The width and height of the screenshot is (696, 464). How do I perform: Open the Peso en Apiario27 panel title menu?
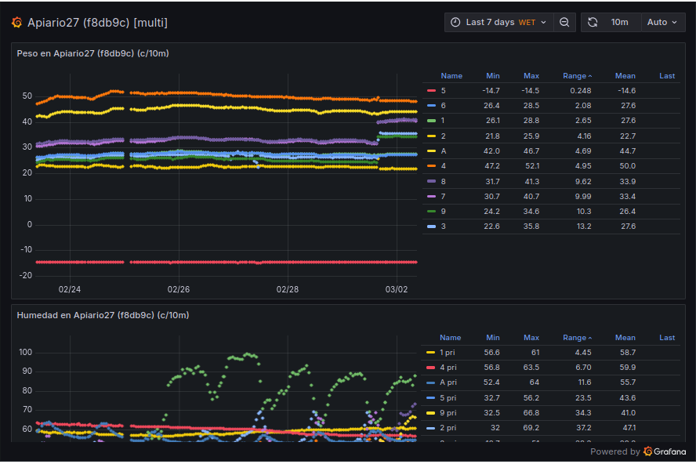[x=92, y=53]
